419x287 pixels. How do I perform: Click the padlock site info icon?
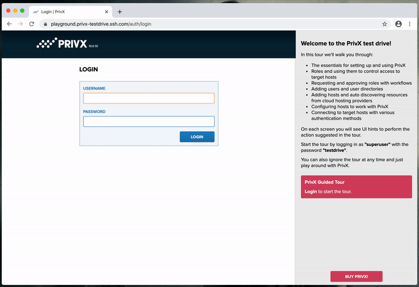(46, 24)
